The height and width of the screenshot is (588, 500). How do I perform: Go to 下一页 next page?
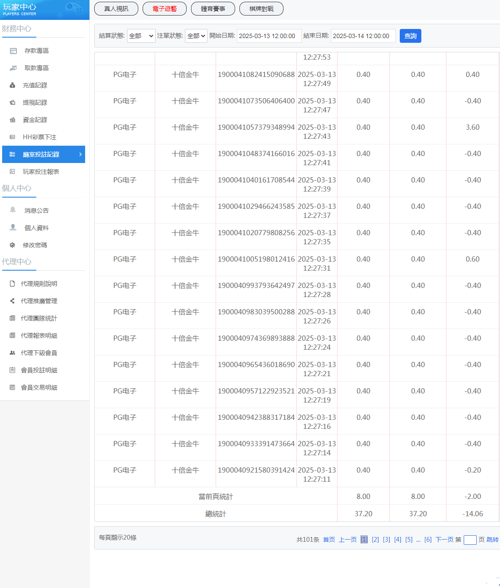click(x=444, y=540)
